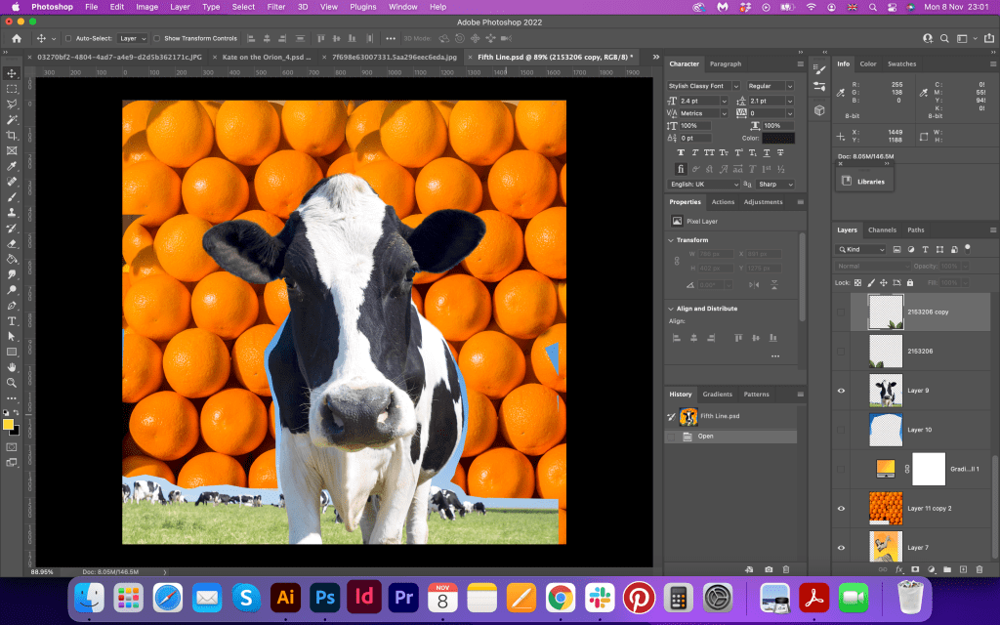Collapse the Transform section in Properties

click(x=670, y=239)
